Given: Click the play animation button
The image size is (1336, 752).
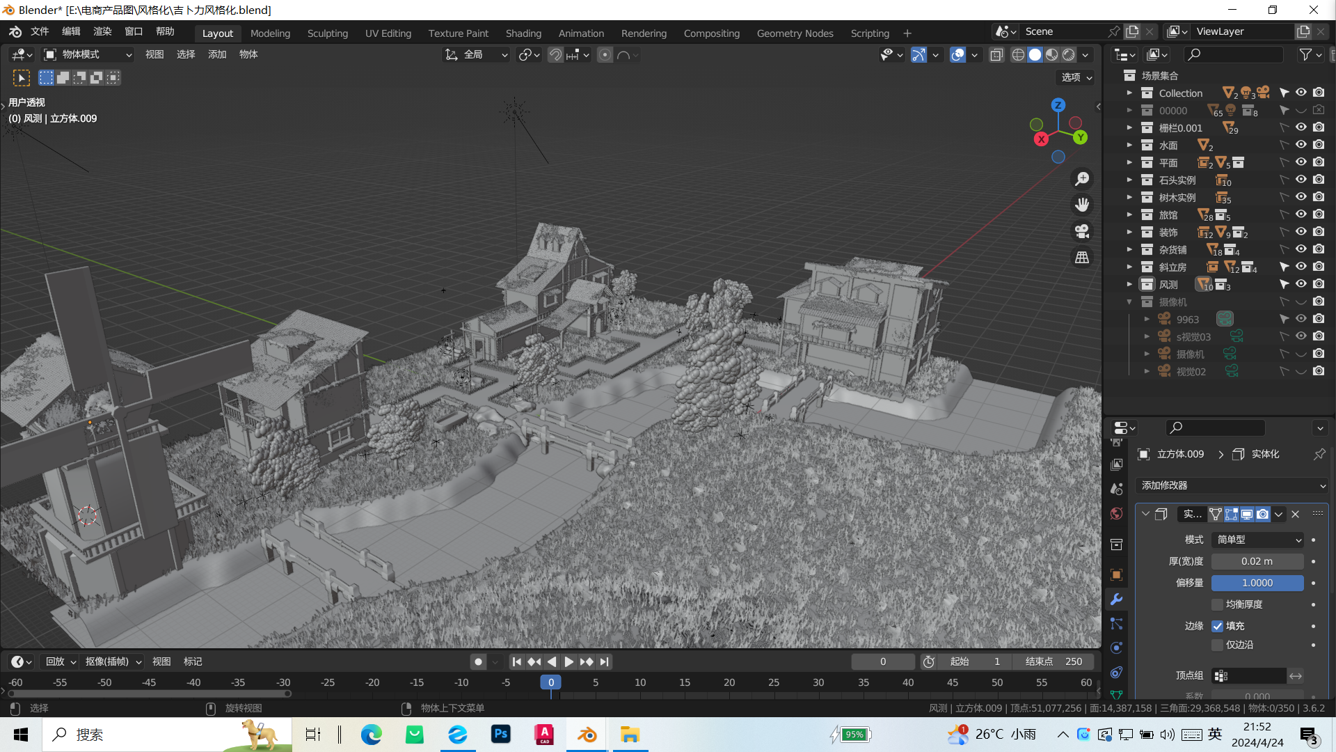Looking at the screenshot, I should [x=569, y=661].
